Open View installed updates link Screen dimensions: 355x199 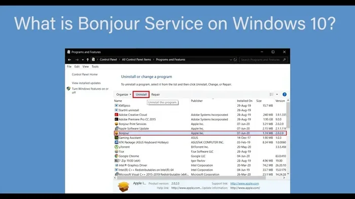pos(86,83)
